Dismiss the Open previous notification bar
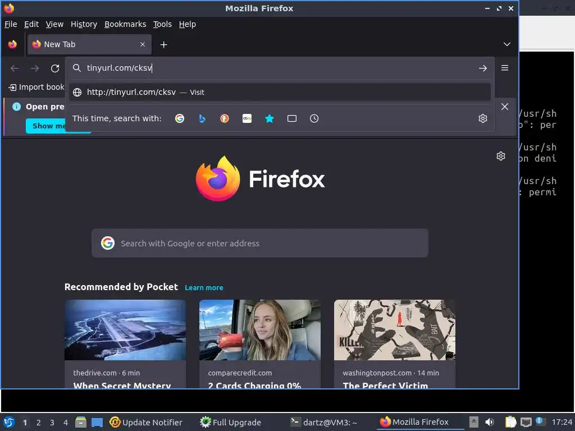The height and width of the screenshot is (431, 575). tap(505, 107)
